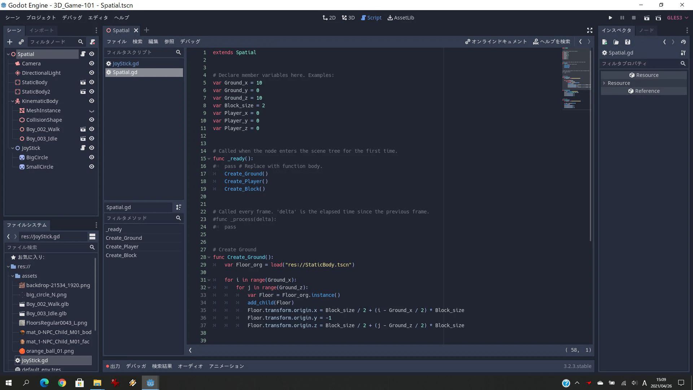This screenshot has height=390, width=693.
Task: Click ヘルプを検索 button
Action: click(x=552, y=42)
